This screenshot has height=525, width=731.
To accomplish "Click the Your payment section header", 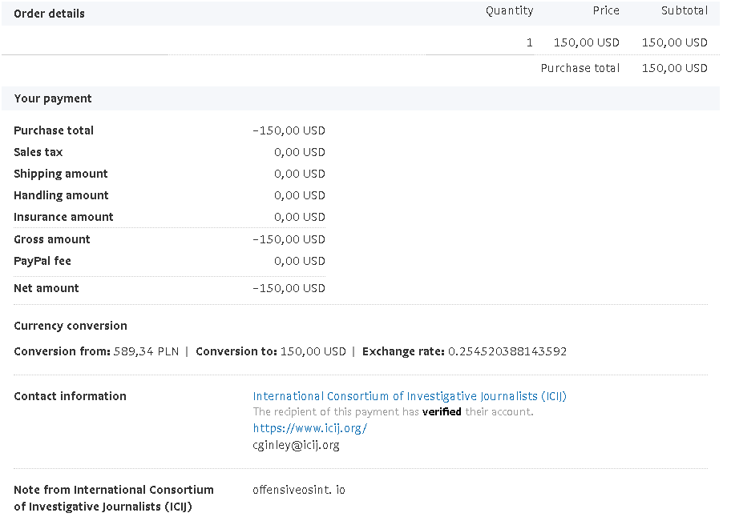I will [53, 98].
